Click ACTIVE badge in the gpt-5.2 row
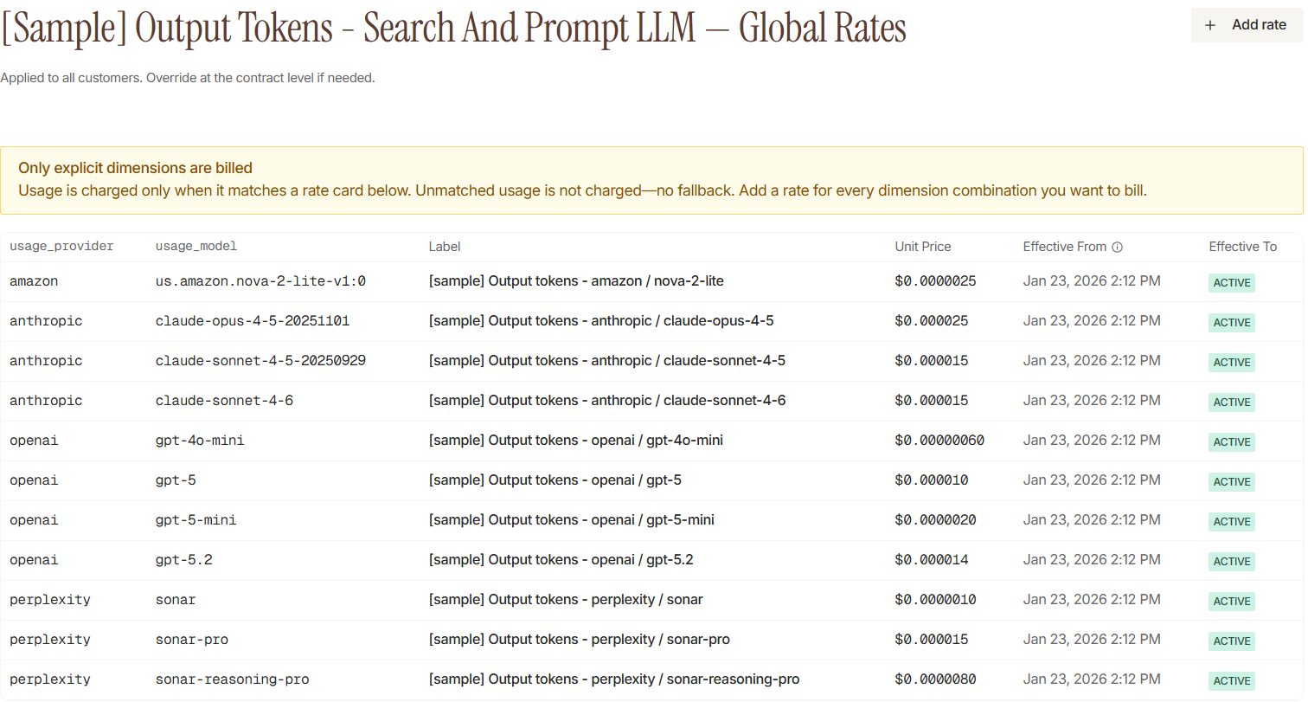Viewport: 1308px width, 702px height. click(x=1232, y=562)
